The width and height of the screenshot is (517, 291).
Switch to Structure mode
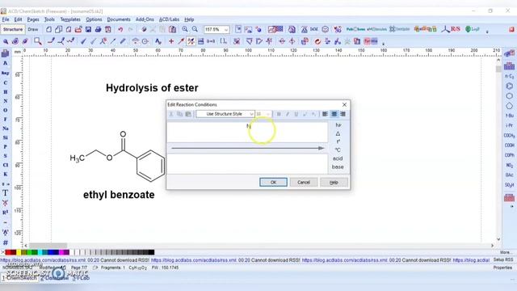pyautogui.click(x=13, y=29)
